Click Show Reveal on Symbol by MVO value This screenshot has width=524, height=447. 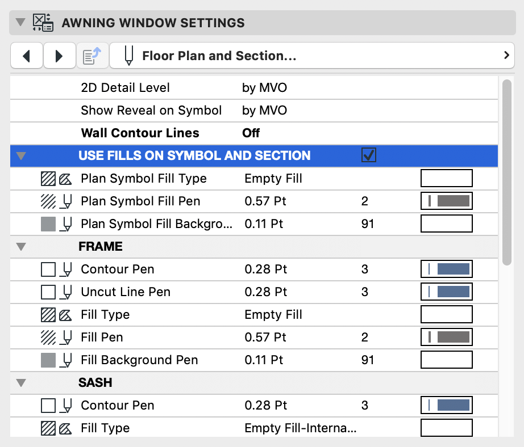coord(264,111)
